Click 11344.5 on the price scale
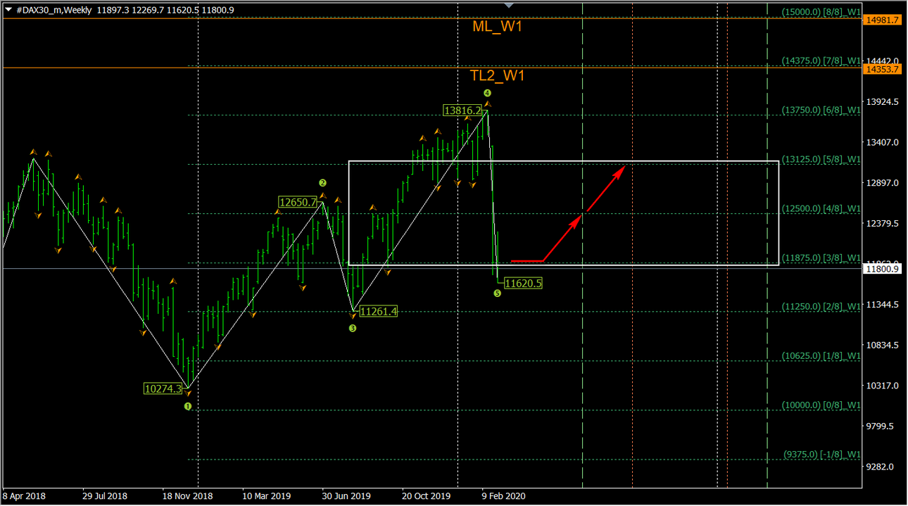Image resolution: width=908 pixels, height=506 pixels. click(x=883, y=305)
